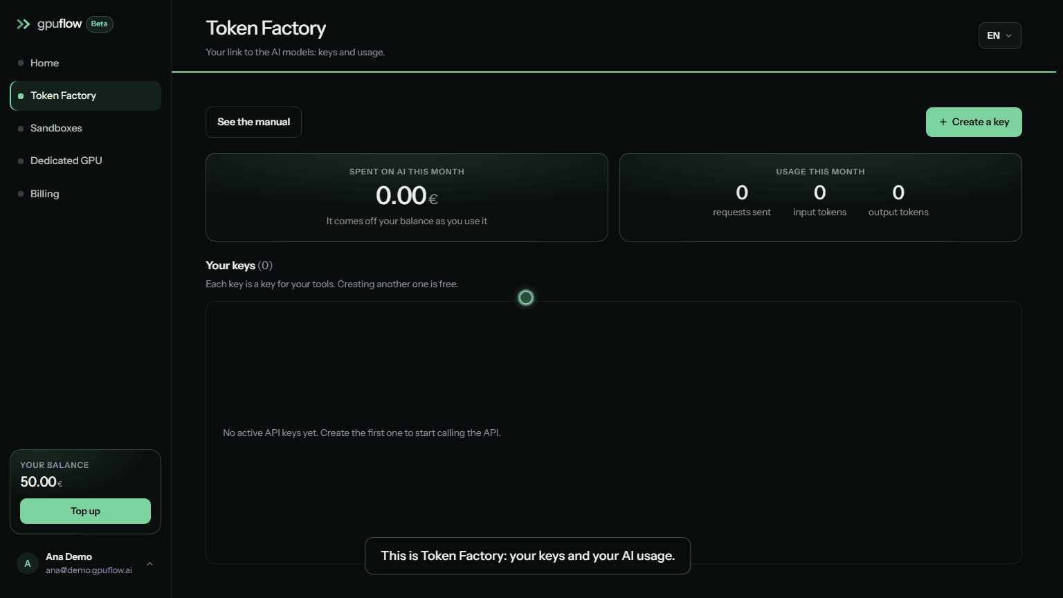
Task: Click the Top up balance button
Action: click(x=85, y=511)
